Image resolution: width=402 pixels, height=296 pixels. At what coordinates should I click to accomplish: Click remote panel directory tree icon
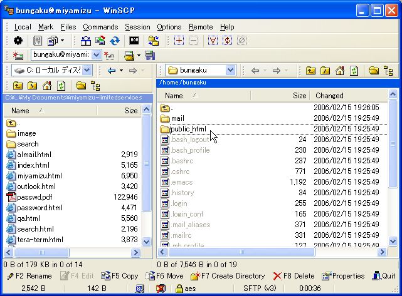click(388, 70)
